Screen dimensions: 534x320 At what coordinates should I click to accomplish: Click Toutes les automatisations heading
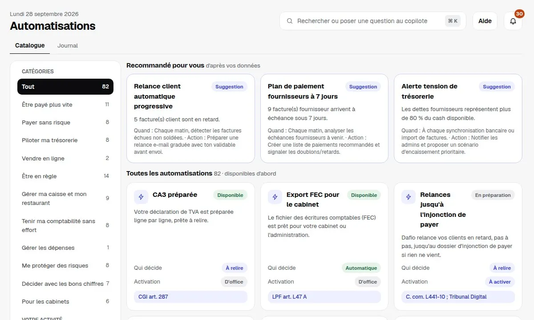tap(169, 173)
